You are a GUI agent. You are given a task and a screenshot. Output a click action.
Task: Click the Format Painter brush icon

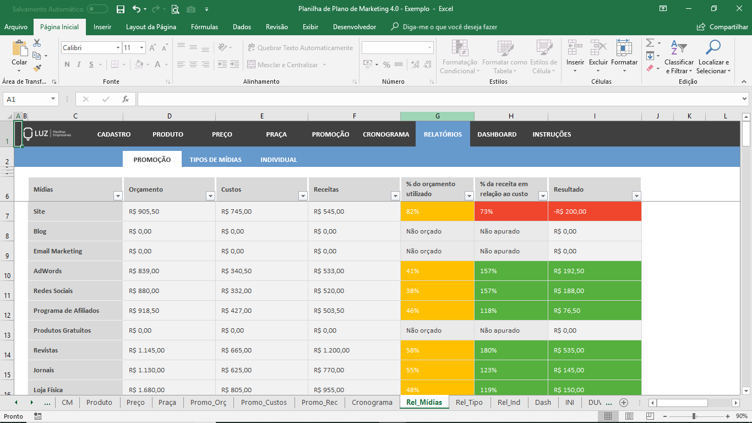[37, 68]
